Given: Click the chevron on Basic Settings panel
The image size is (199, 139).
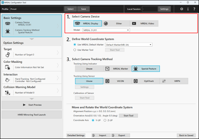Looking at the screenshot, I should click(x=58, y=26).
